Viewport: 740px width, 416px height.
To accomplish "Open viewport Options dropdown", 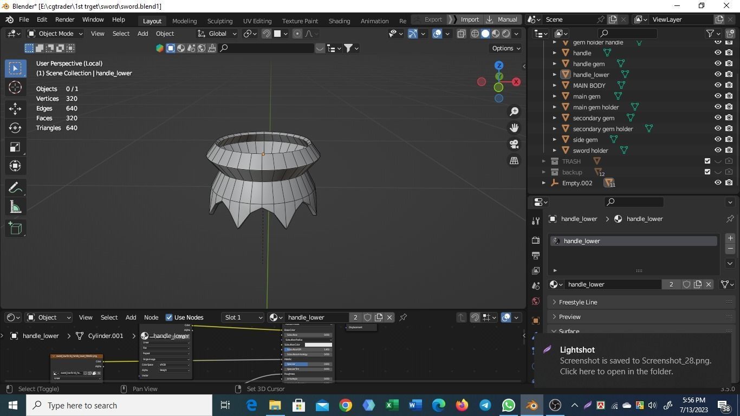I will (506, 48).
